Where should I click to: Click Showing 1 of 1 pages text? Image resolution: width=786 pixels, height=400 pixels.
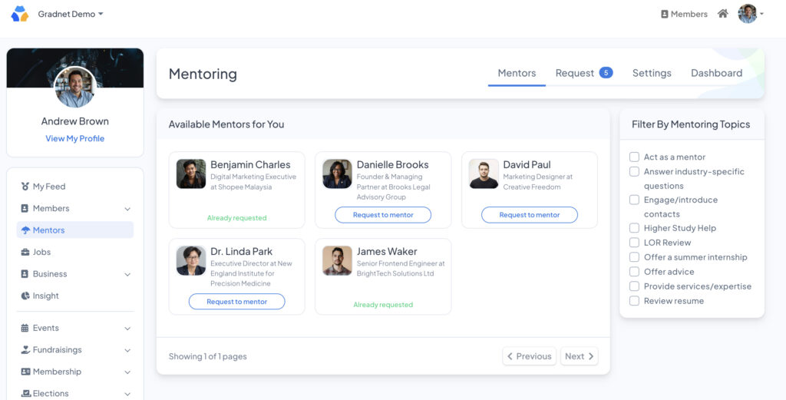[207, 356]
